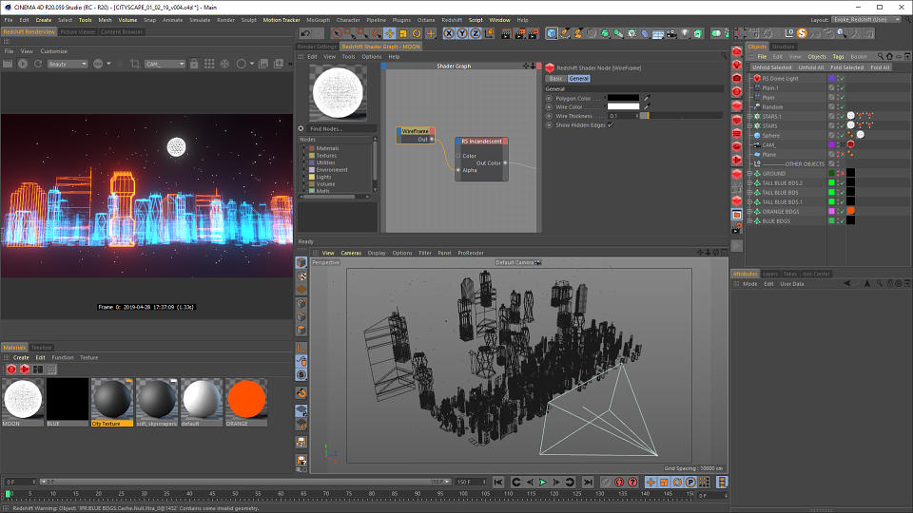Refresh the Redshift RenderView

38,64
